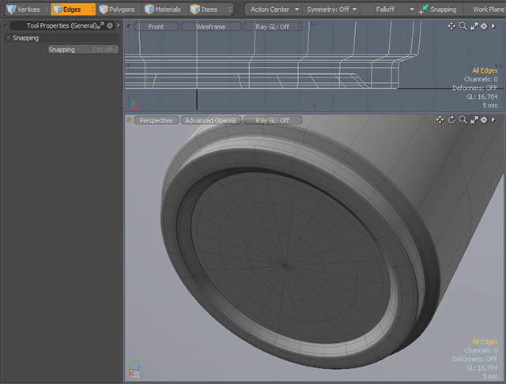Maximize the Front viewport with the expand icon
Viewport: 506px width, 384px height.
pyautogui.click(x=474, y=26)
